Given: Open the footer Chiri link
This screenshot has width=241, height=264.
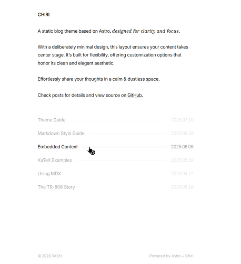Looking at the screenshot, I should [x=189, y=256].
